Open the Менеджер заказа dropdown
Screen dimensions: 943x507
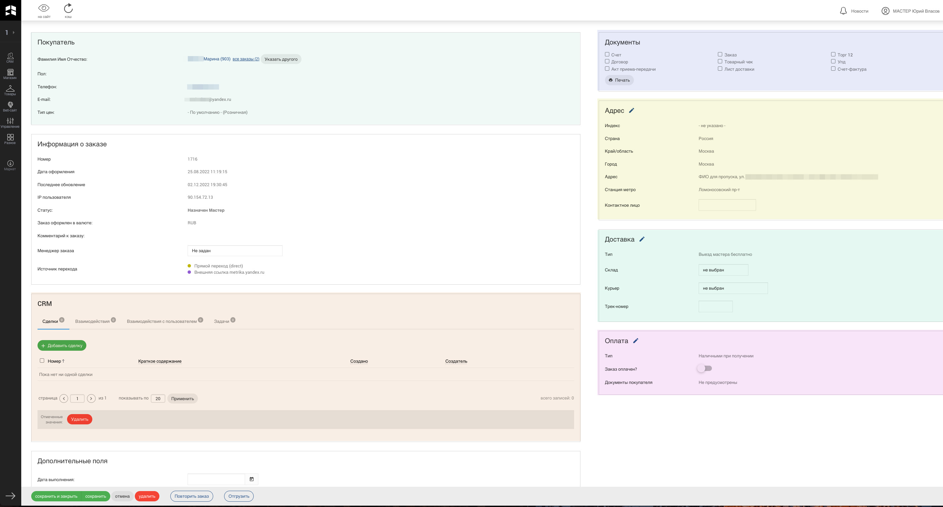tap(235, 251)
